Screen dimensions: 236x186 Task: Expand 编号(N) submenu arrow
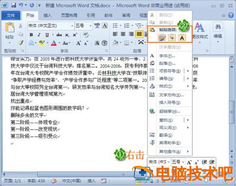188,78
